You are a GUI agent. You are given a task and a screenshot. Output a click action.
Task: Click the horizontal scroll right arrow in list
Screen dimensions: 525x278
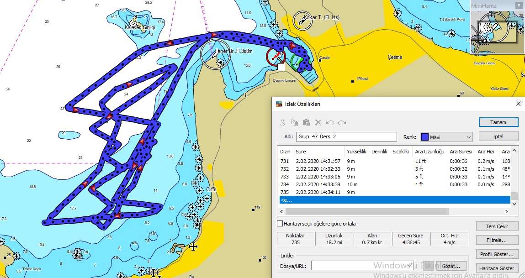tap(507, 211)
